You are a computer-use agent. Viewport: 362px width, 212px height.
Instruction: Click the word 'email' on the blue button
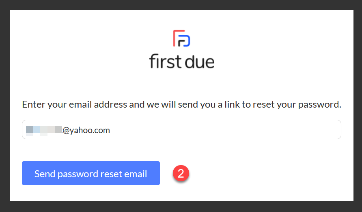point(136,174)
